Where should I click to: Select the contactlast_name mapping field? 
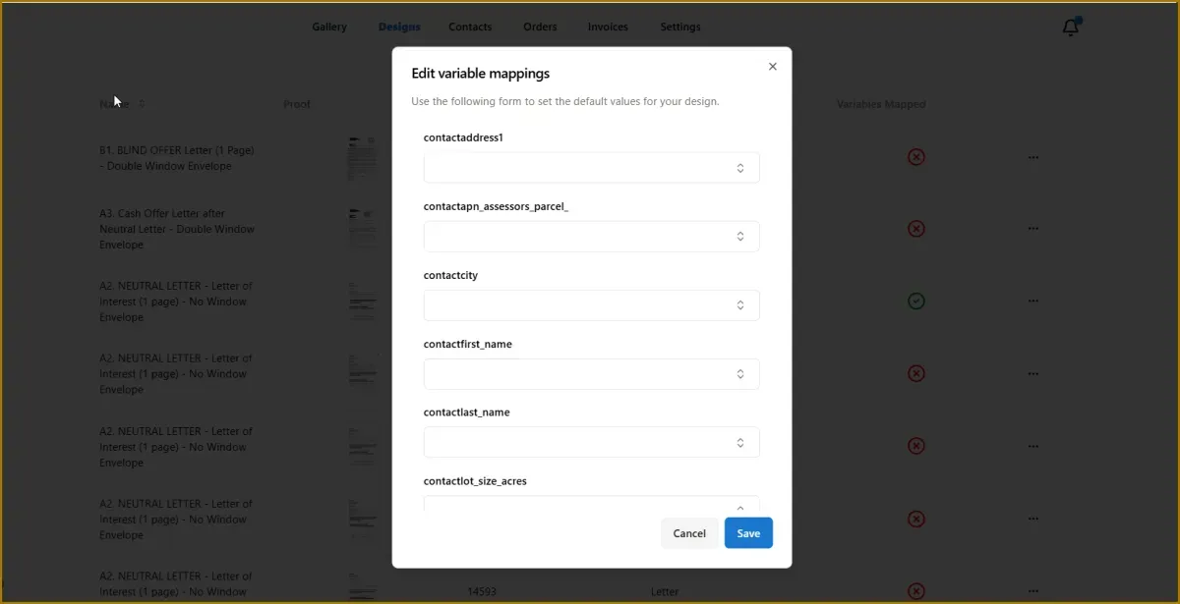(591, 442)
